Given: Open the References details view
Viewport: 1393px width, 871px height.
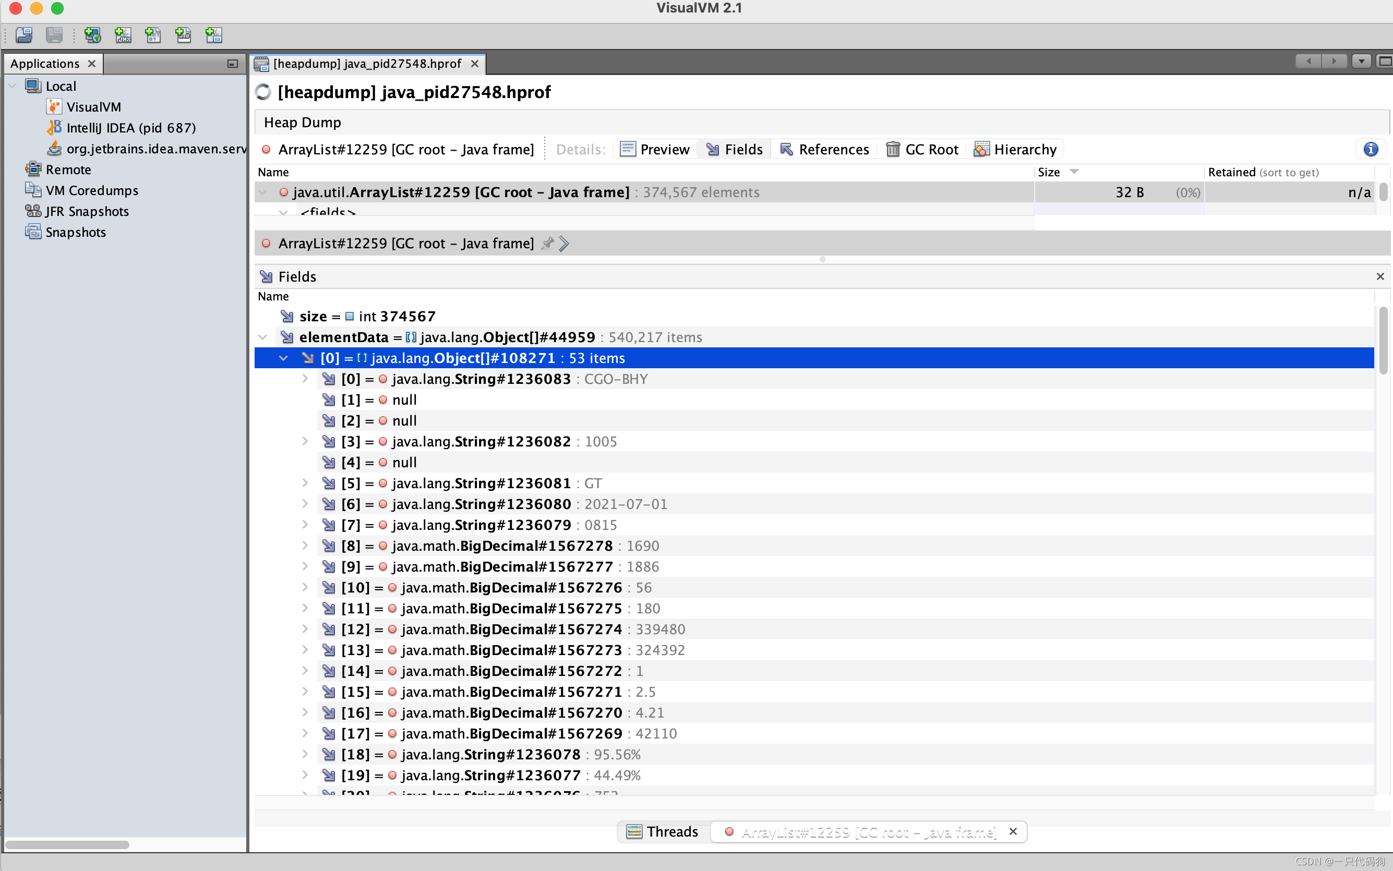Looking at the screenshot, I should click(x=824, y=149).
